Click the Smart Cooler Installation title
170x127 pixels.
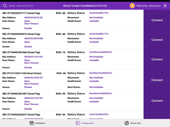85,6
